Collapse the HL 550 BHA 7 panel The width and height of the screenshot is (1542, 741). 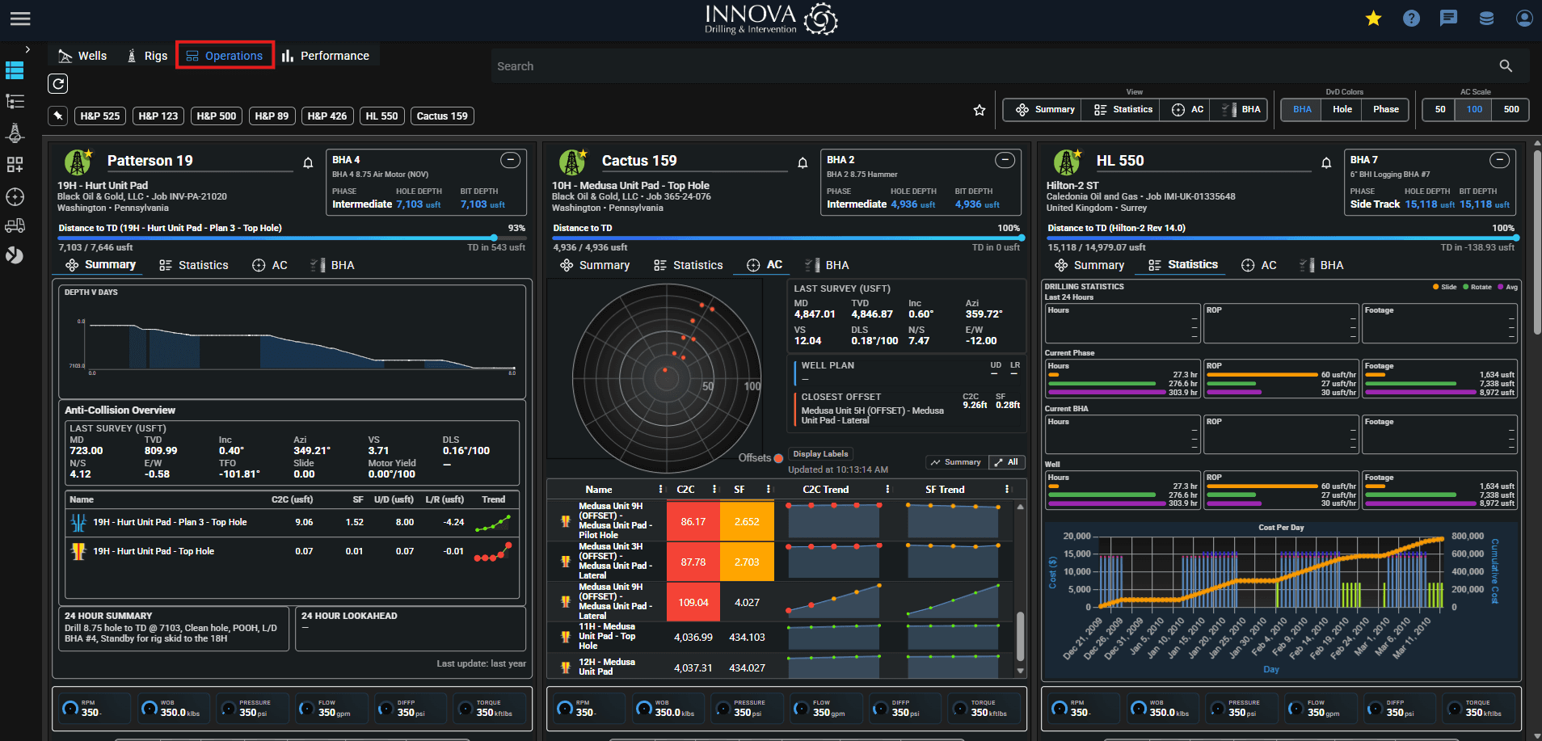[x=1499, y=160]
